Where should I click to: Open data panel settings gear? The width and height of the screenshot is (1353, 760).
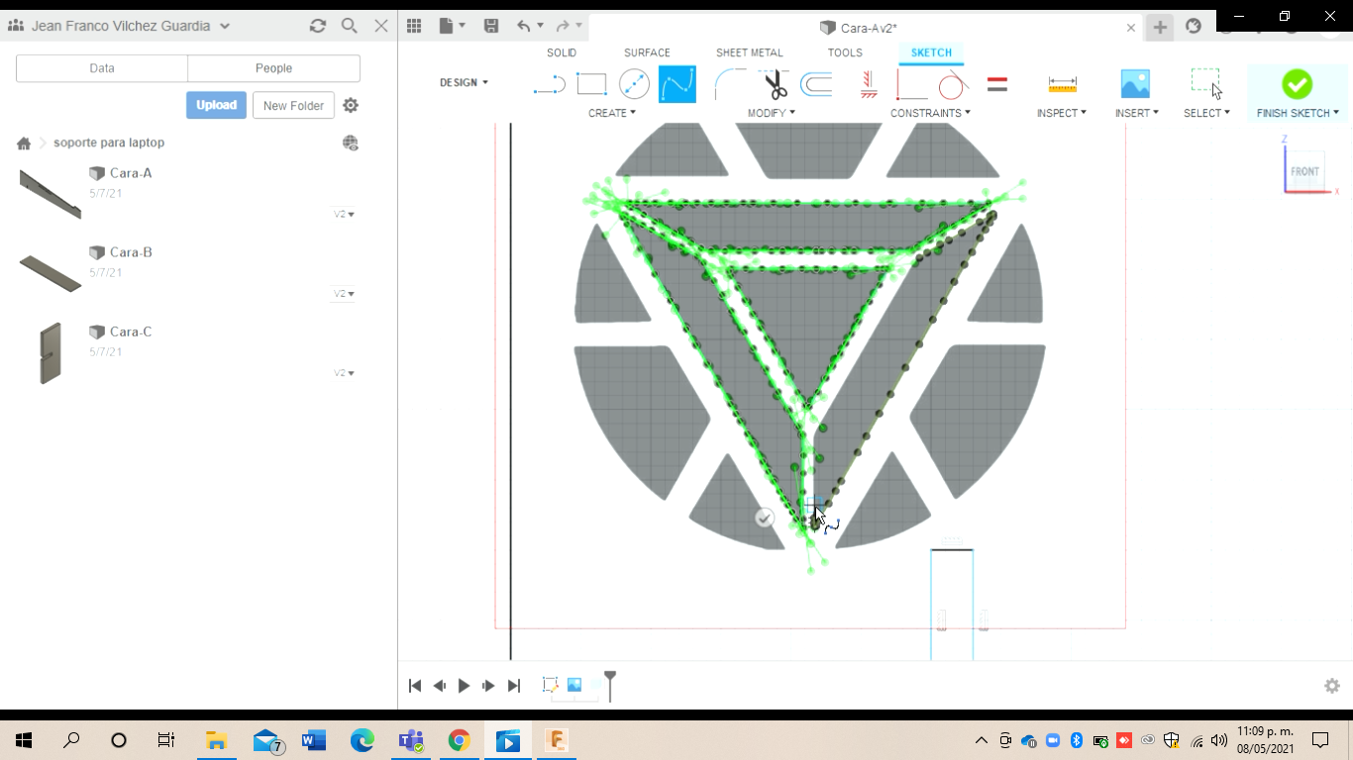click(x=351, y=105)
